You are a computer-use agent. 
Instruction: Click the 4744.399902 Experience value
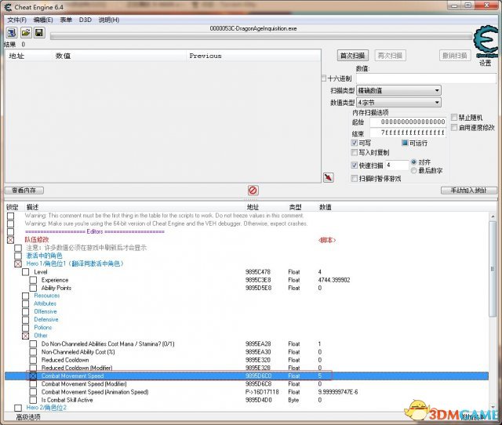pos(334,280)
